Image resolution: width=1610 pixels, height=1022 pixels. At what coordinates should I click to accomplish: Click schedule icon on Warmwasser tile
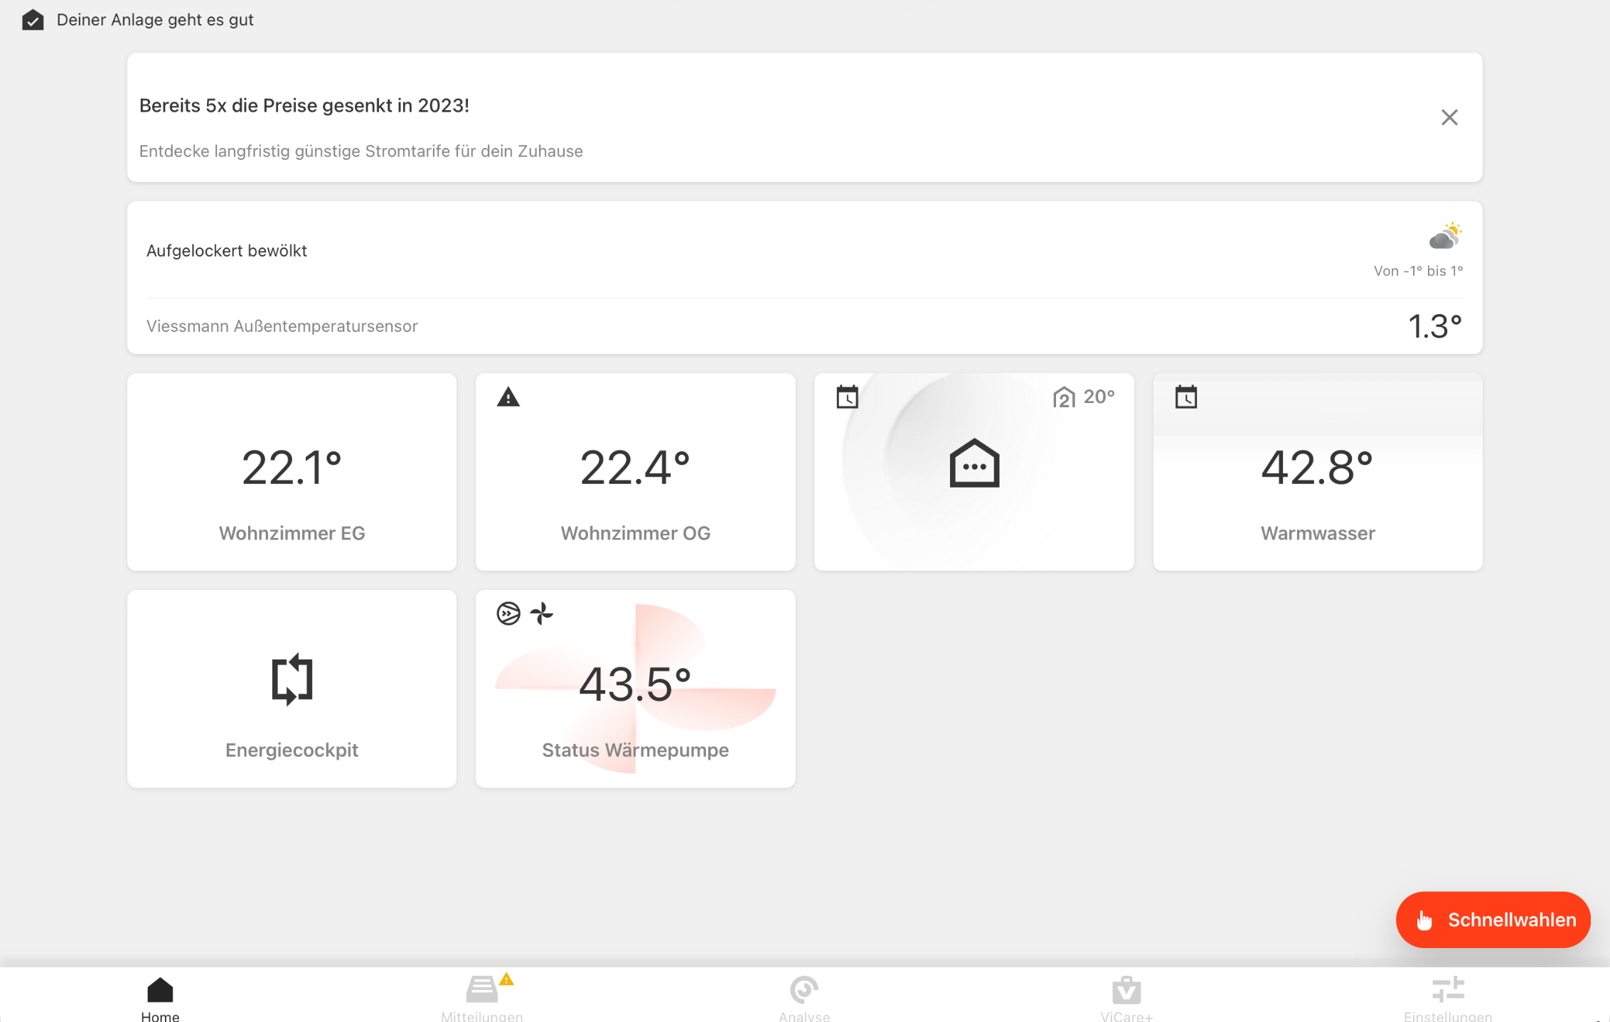pyautogui.click(x=1185, y=397)
